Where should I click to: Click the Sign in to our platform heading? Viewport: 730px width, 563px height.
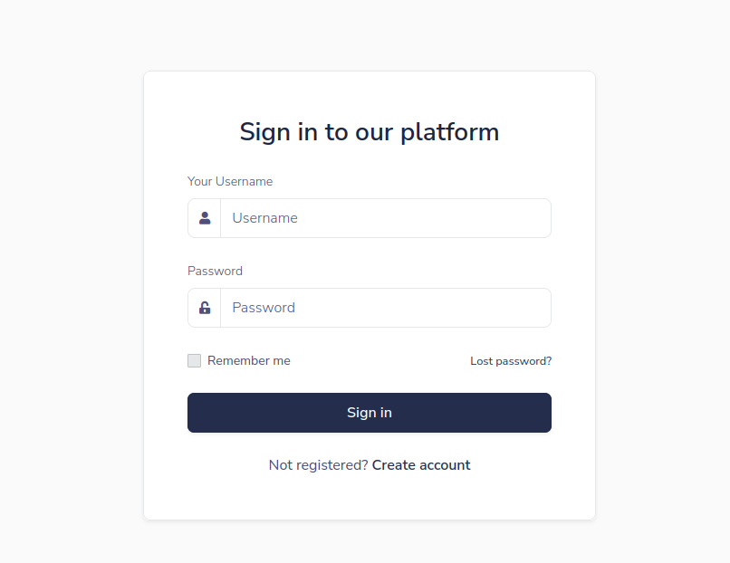tap(370, 131)
